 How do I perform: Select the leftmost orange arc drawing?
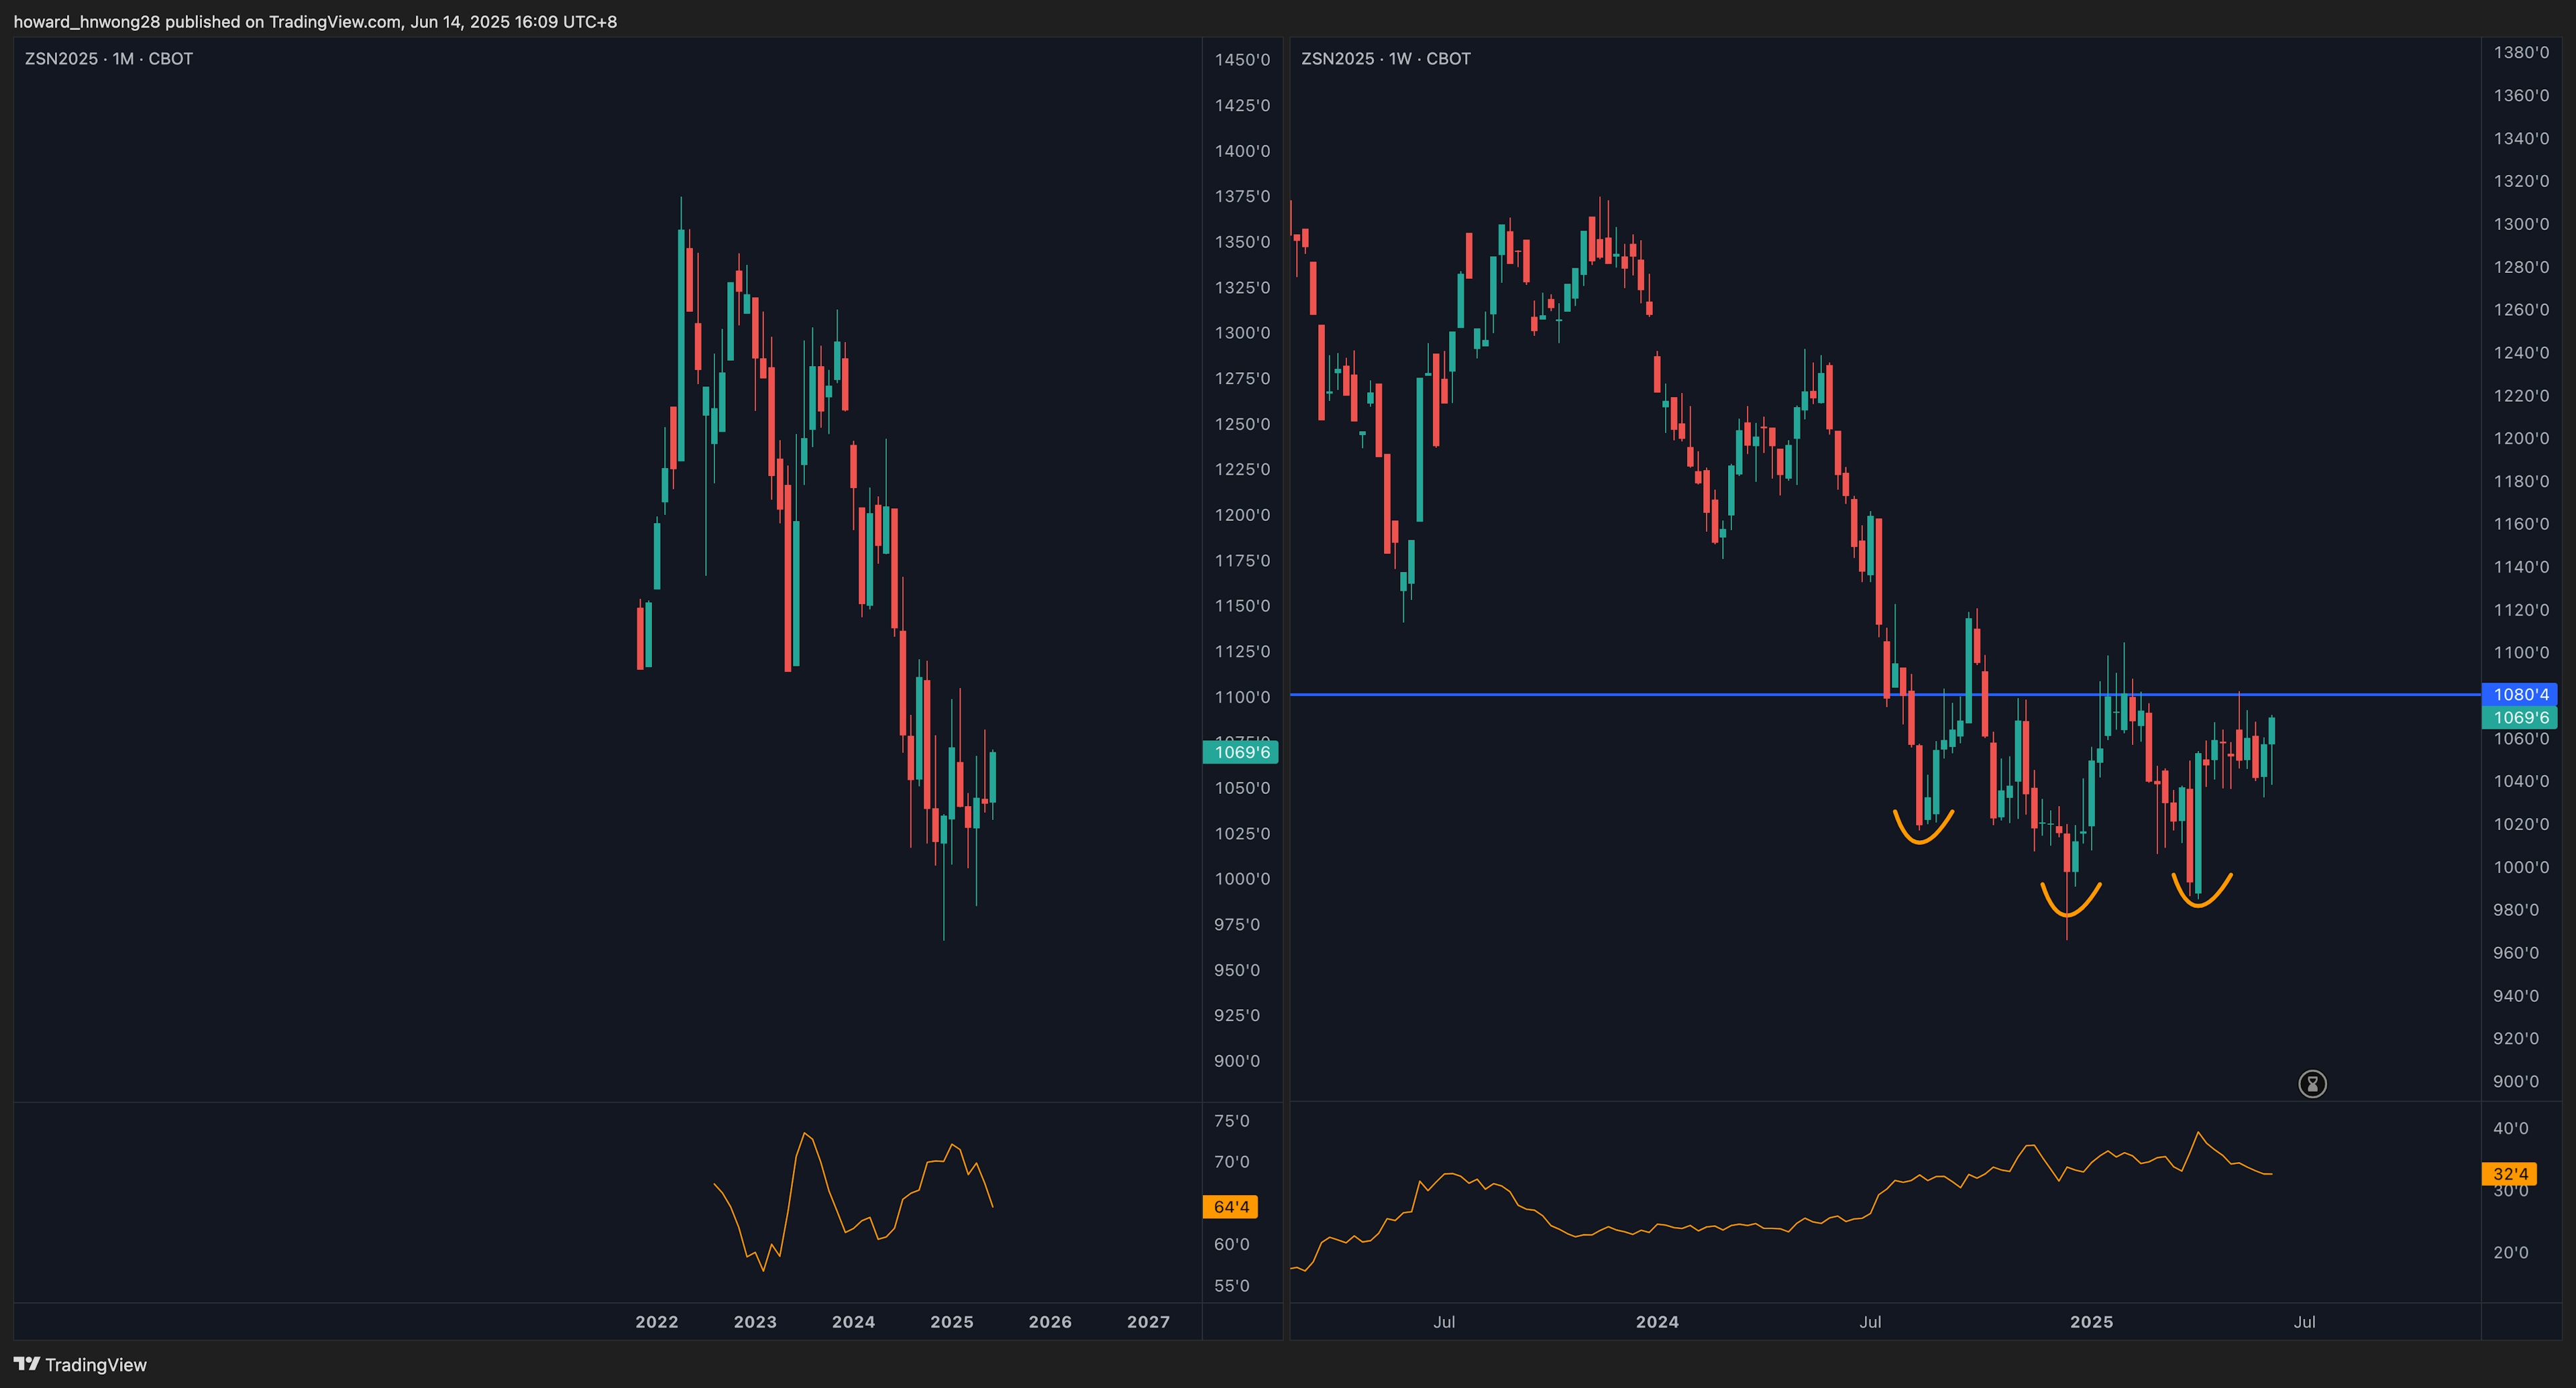coord(1921,842)
